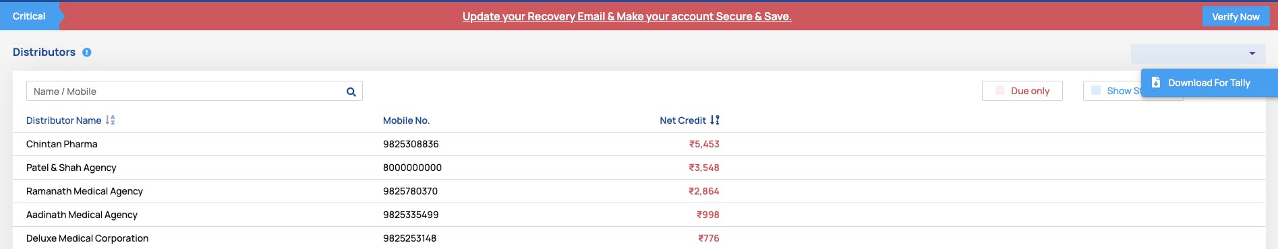Select Aadinath Medical Agency entry
The height and width of the screenshot is (249, 1278).
(x=639, y=215)
